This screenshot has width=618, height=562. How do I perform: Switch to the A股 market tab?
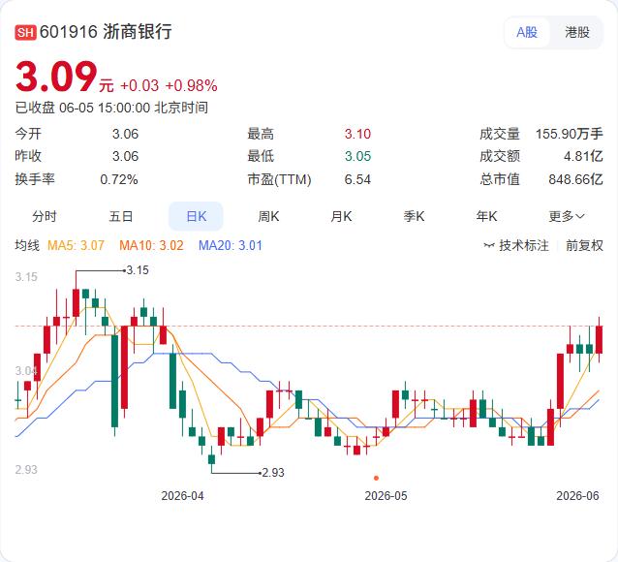click(527, 32)
